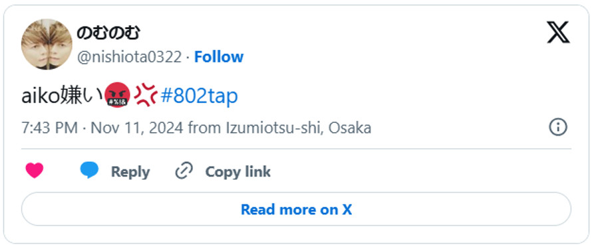The image size is (596, 251).
Task: Click the blue reply speech bubble icon
Action: [89, 171]
